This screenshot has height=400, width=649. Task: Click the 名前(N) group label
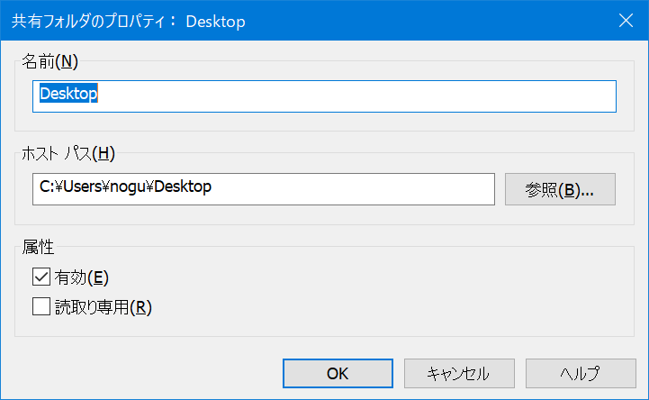pos(50,61)
